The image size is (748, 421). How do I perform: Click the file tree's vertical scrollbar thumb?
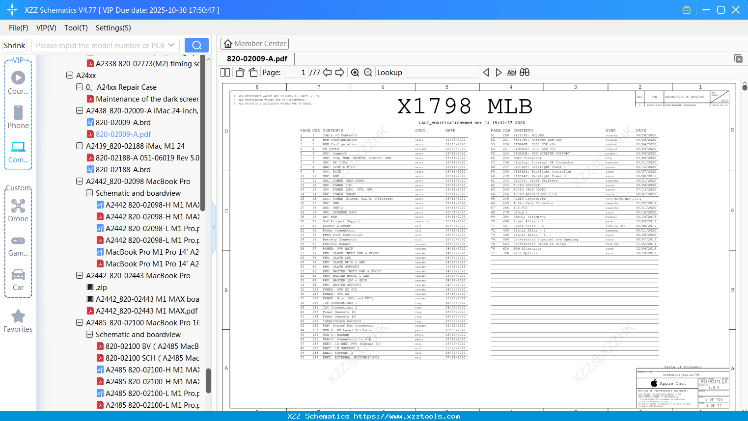208,381
